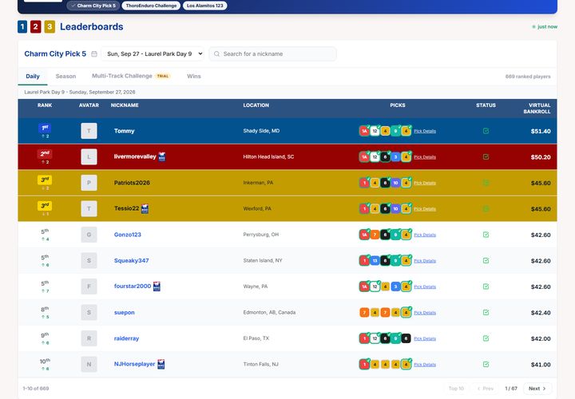Click Tommy's avatar thumbnail
Viewport: 575px width, 399px height.
click(89, 131)
